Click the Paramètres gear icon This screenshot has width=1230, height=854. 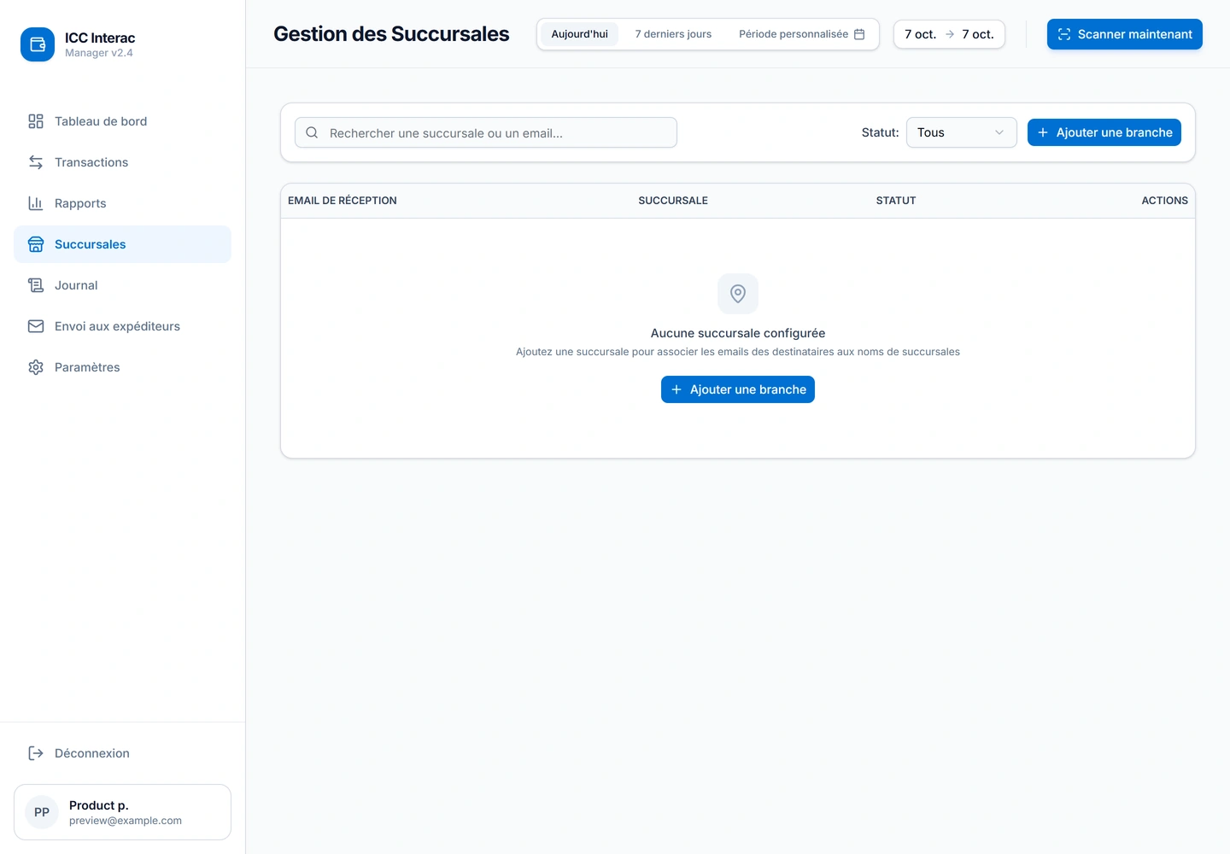[36, 367]
